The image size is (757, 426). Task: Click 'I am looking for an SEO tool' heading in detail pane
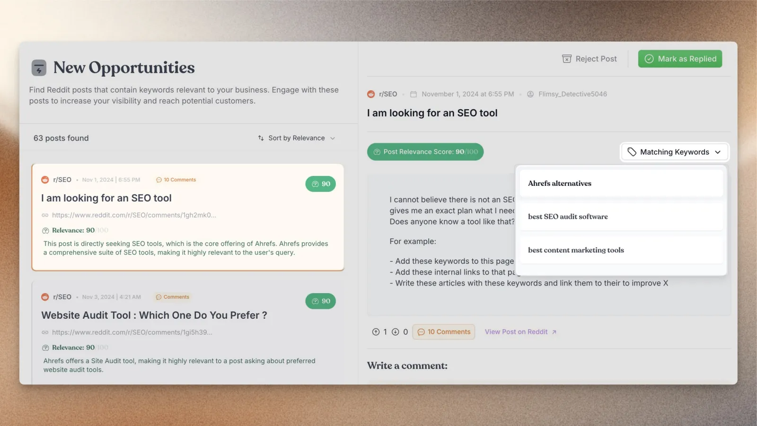[432, 113]
